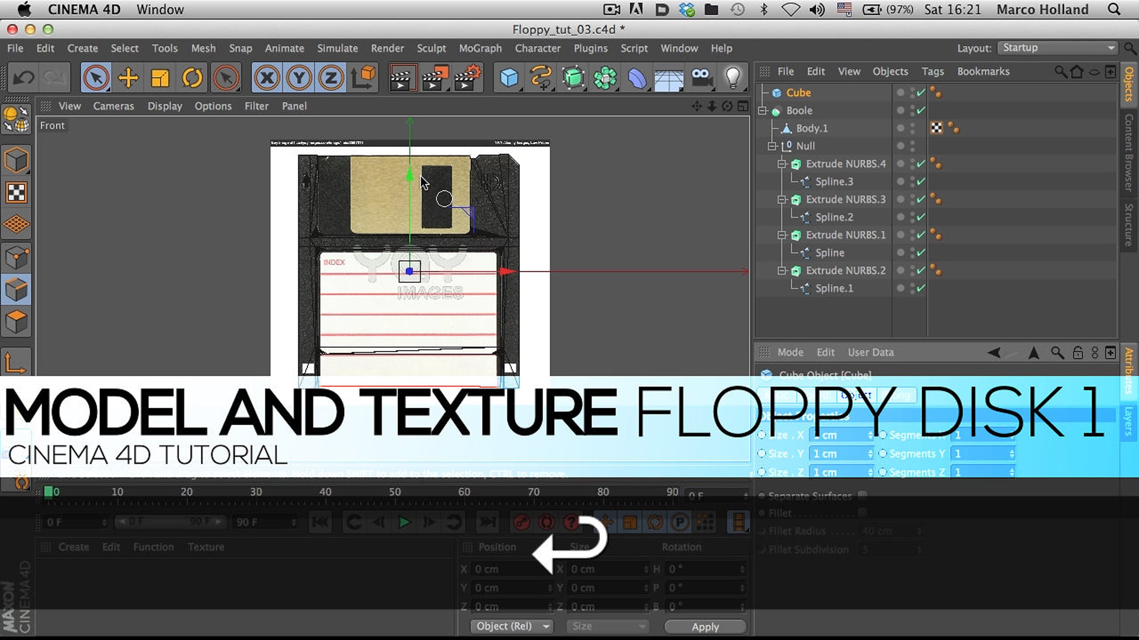Activate the Move tool

point(128,77)
